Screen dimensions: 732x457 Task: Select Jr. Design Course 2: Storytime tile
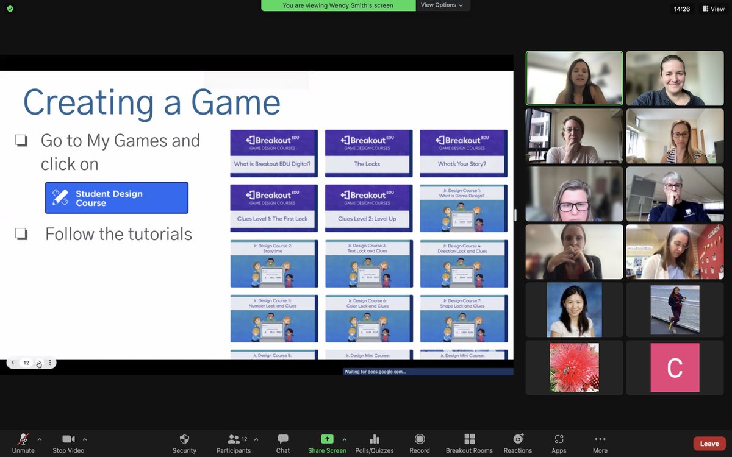tap(274, 263)
